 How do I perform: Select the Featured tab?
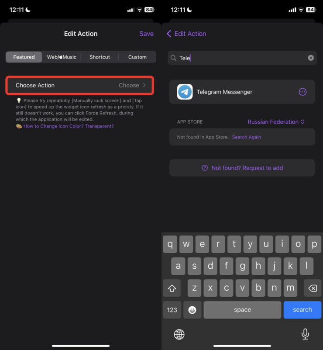click(x=24, y=57)
